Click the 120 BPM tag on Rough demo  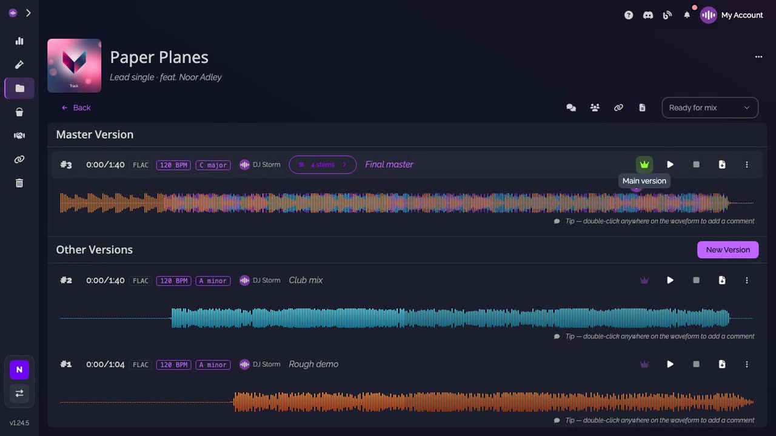tap(173, 365)
